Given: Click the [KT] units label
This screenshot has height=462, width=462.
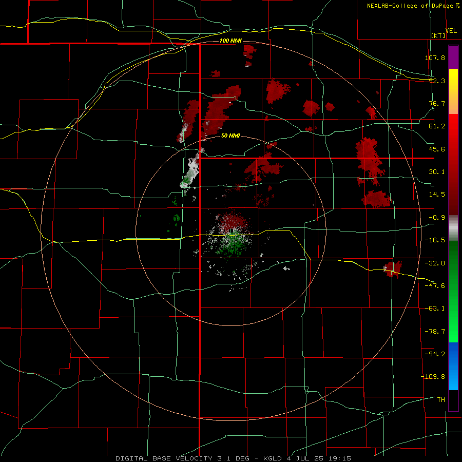Looking at the screenshot, I should click(x=438, y=35).
